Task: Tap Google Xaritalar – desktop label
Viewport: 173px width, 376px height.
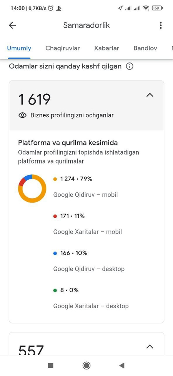Action: pyautogui.click(x=91, y=306)
